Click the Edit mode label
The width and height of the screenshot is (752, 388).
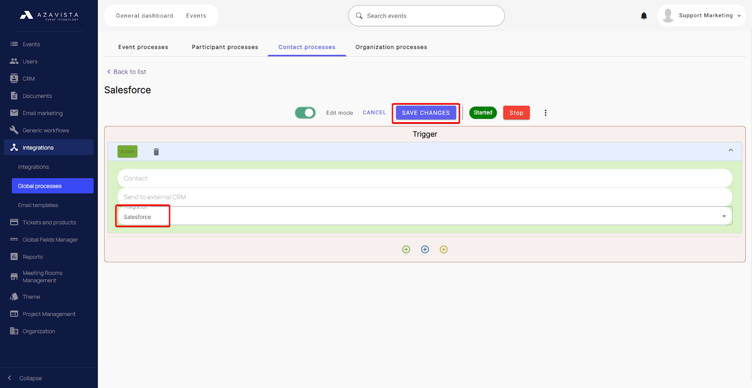[x=339, y=113]
